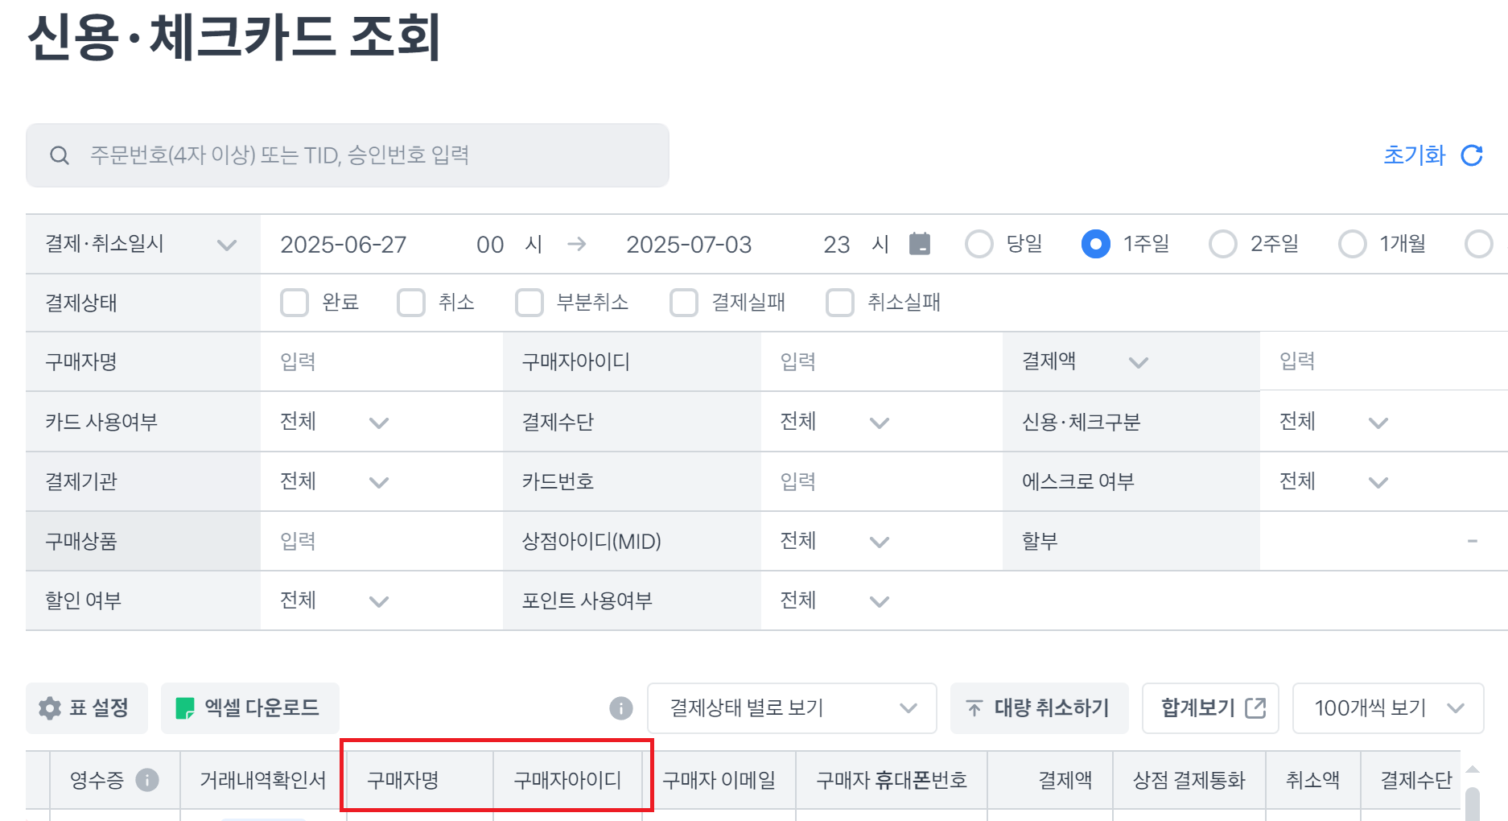Screen dimensions: 1508x821
Task: Open the 결제상태 별로 보기 dropdown
Action: pyautogui.click(x=792, y=708)
